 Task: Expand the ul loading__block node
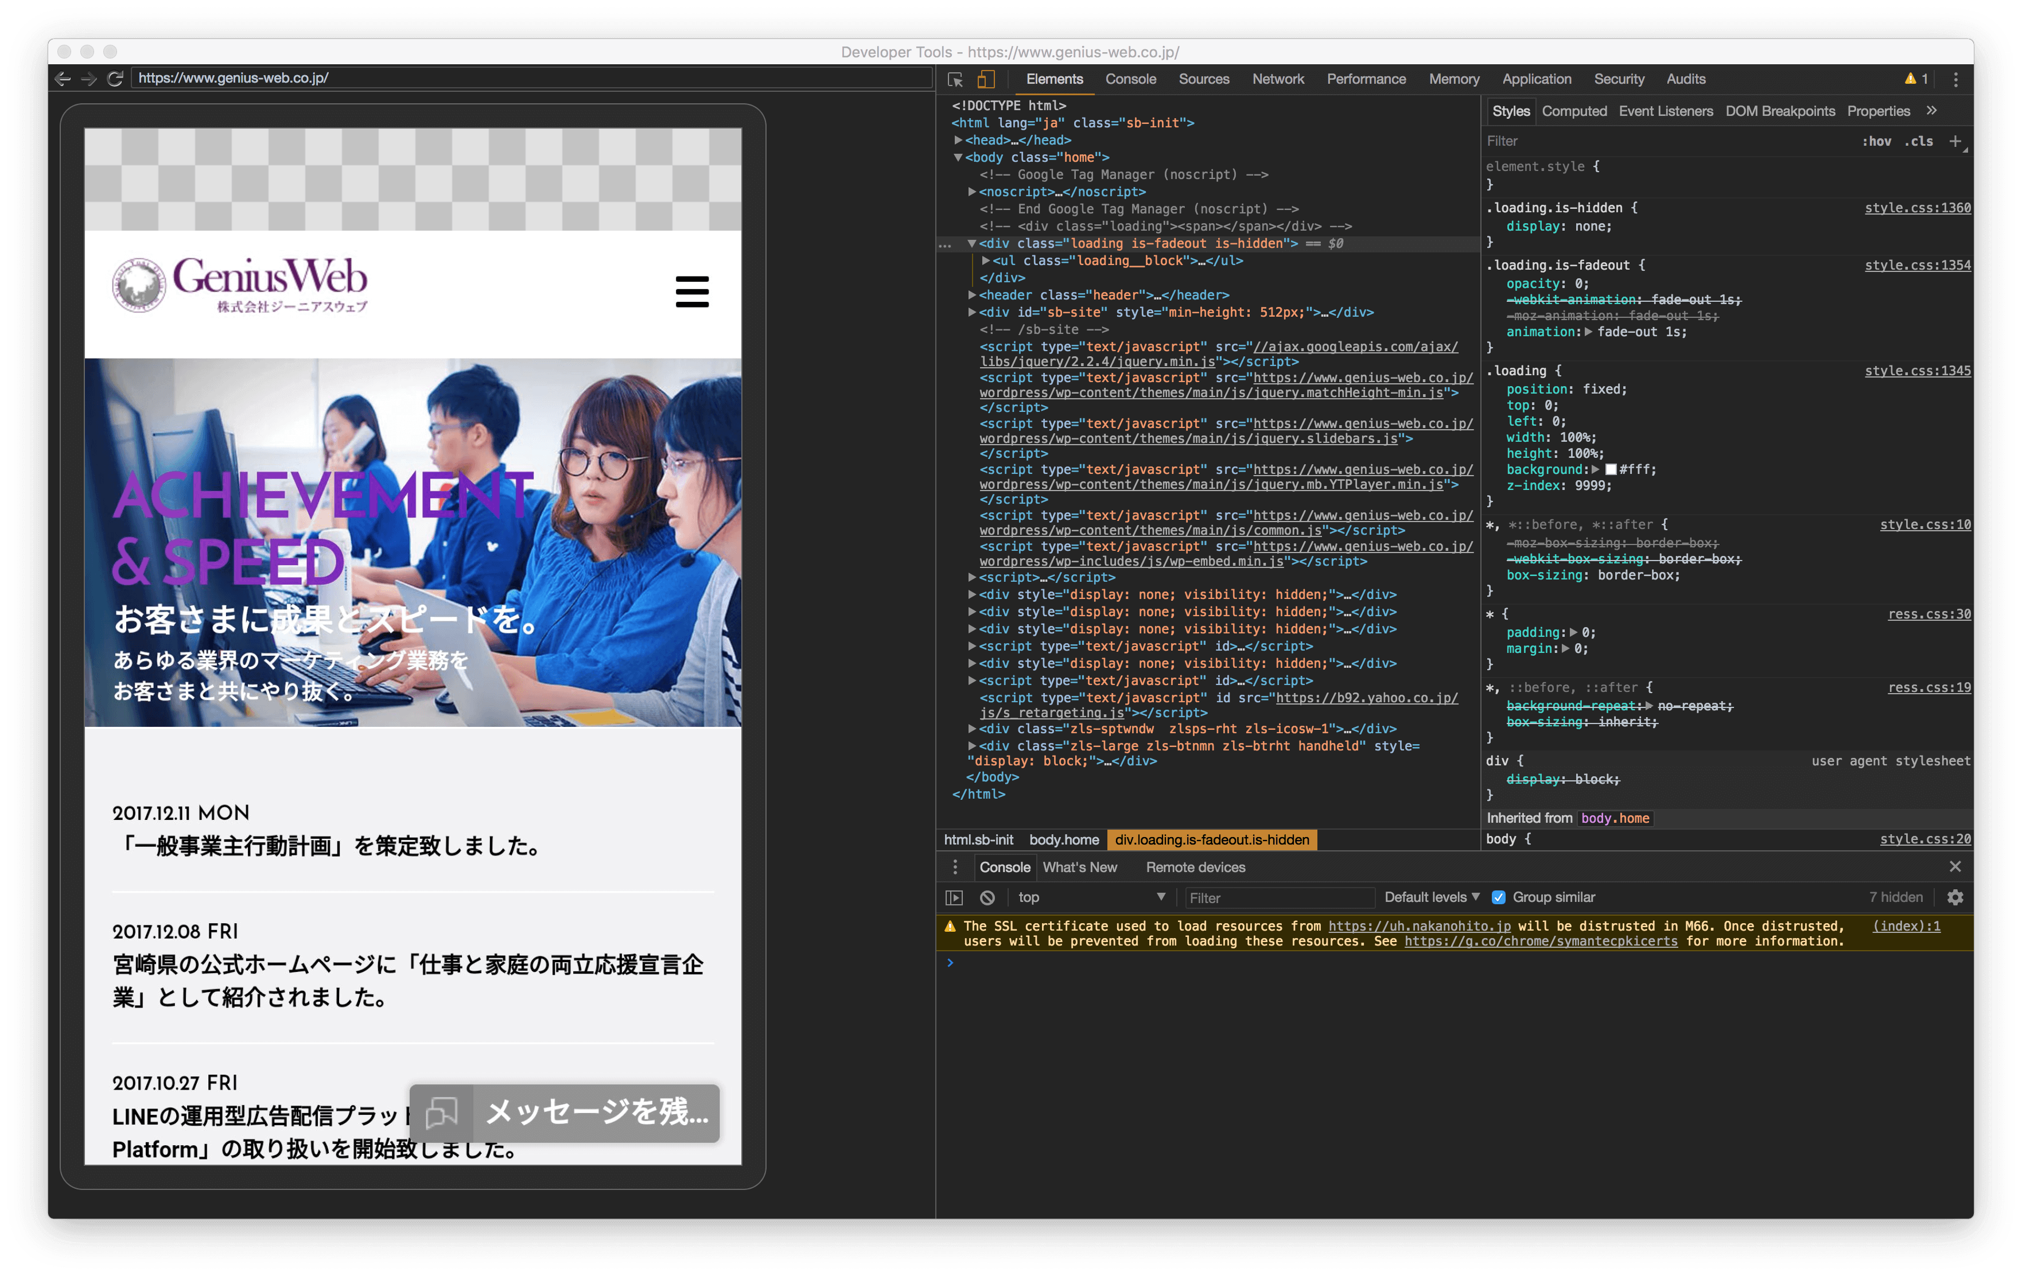986,261
